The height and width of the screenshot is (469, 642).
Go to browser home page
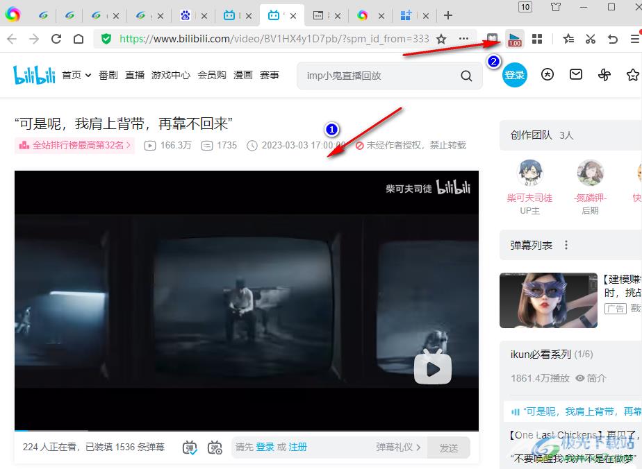(79, 39)
